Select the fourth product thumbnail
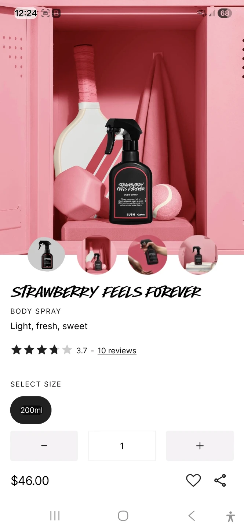The width and height of the screenshot is (244, 530). pos(198,255)
